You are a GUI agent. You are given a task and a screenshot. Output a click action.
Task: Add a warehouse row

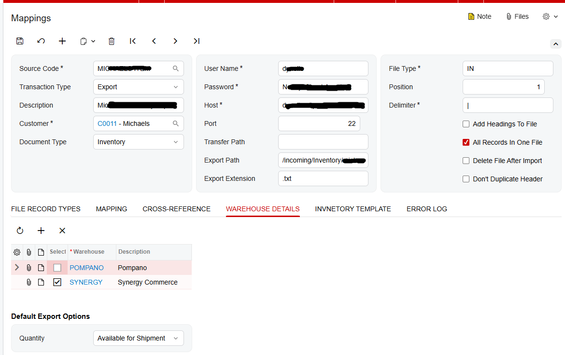point(41,231)
